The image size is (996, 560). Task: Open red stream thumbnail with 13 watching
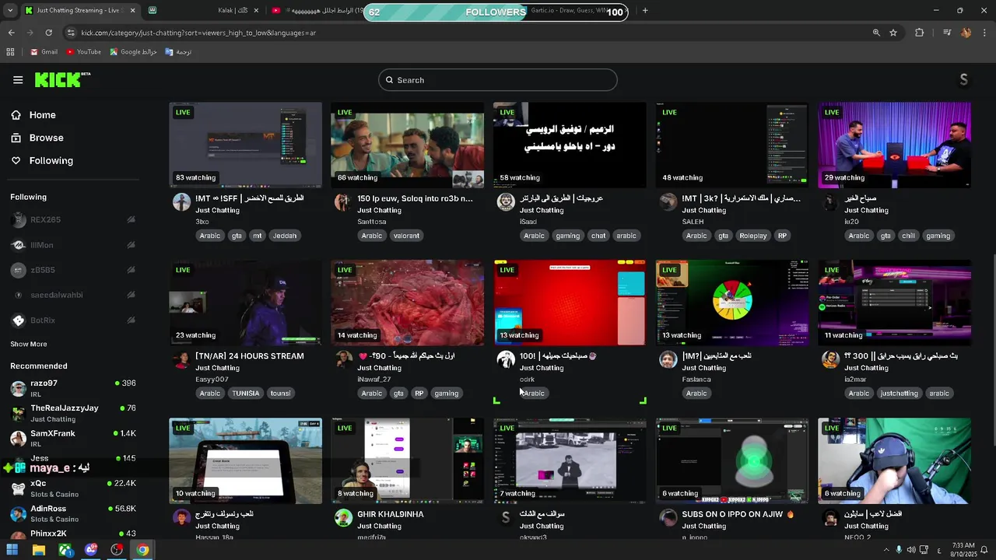point(570,303)
